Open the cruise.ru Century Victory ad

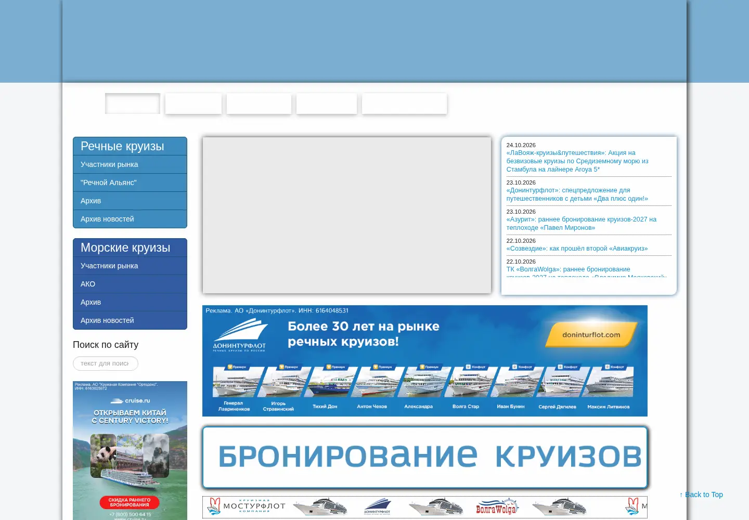pos(130,450)
